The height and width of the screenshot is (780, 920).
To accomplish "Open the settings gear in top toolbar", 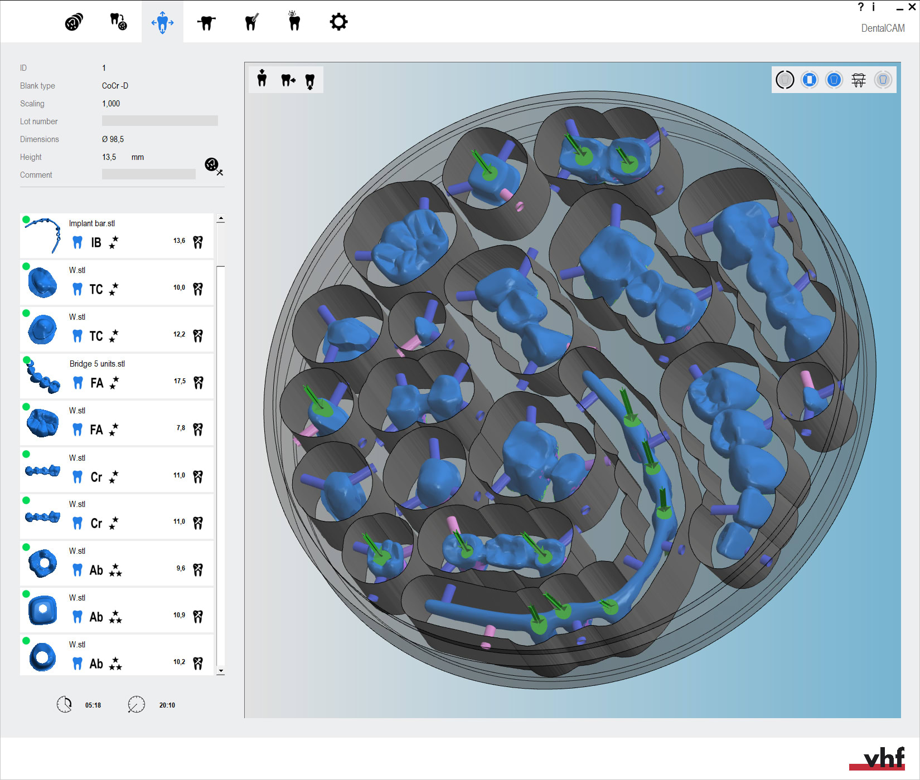I will click(x=338, y=22).
